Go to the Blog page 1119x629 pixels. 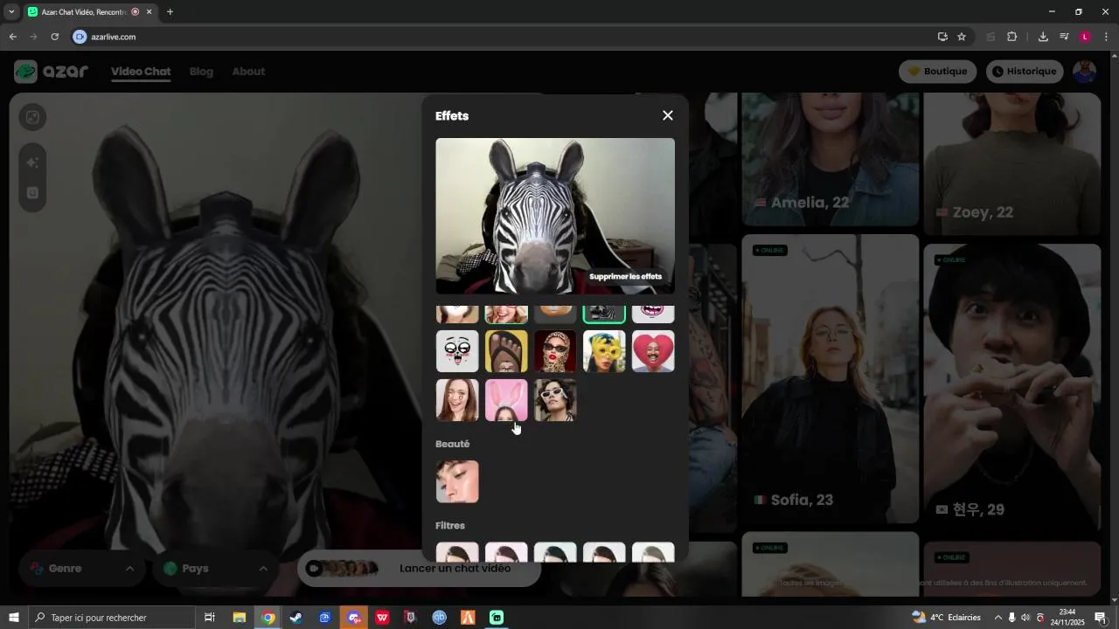[201, 72]
